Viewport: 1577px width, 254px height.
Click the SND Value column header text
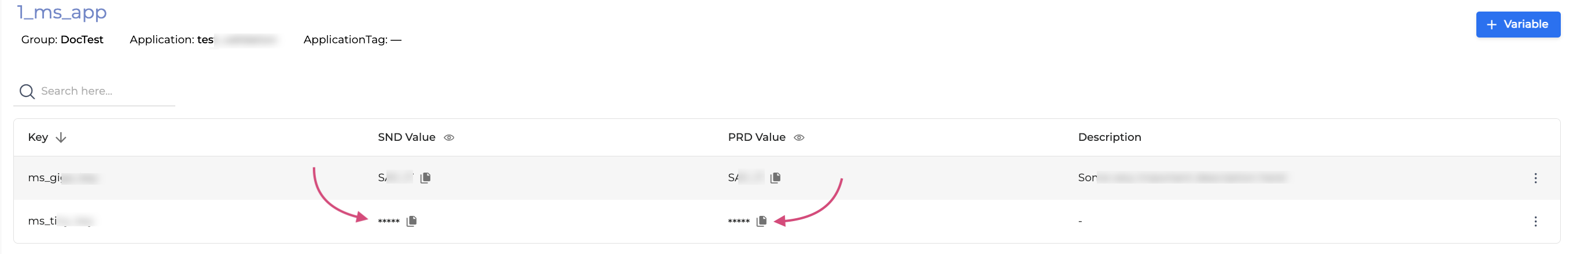pyautogui.click(x=407, y=137)
